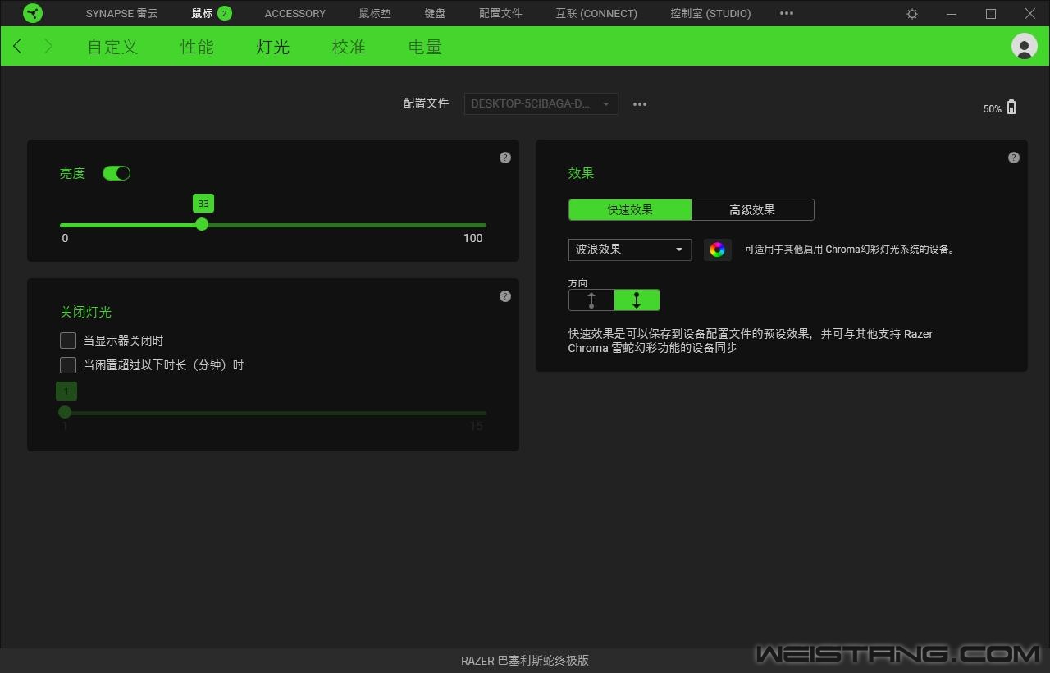Open settings gear icon
This screenshot has height=673, width=1050.
(912, 14)
